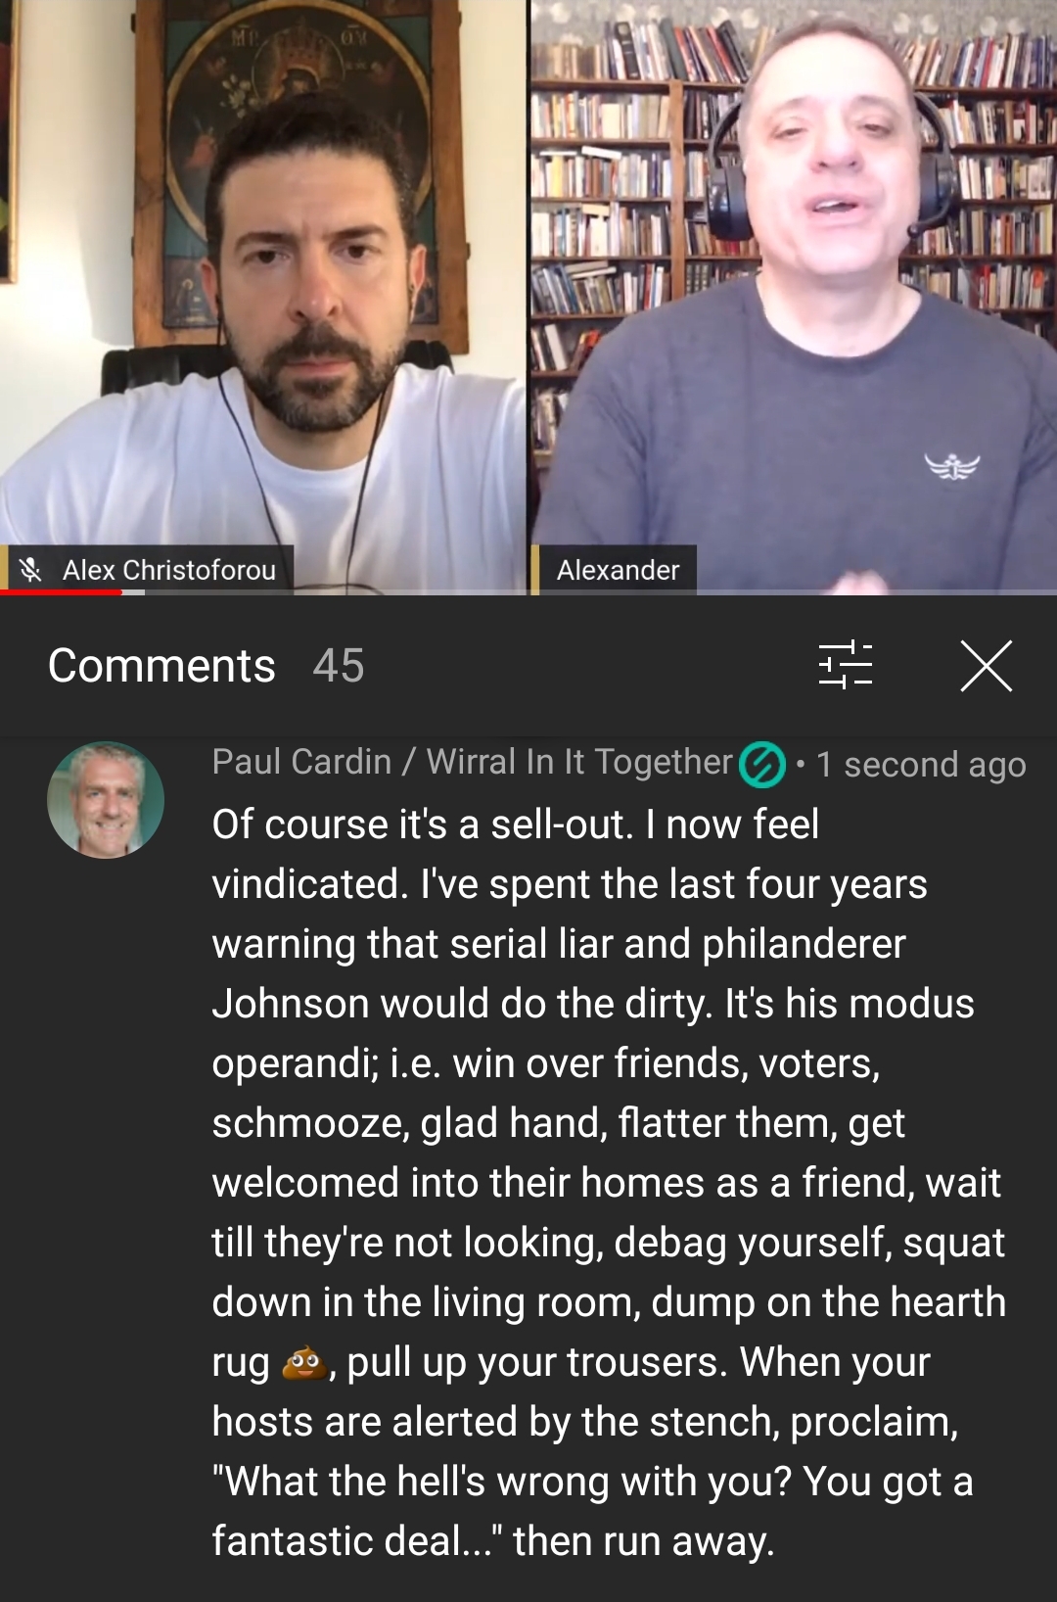1057x1602 pixels.
Task: Tap the '1 second ago' timestamp
Action: (921, 765)
